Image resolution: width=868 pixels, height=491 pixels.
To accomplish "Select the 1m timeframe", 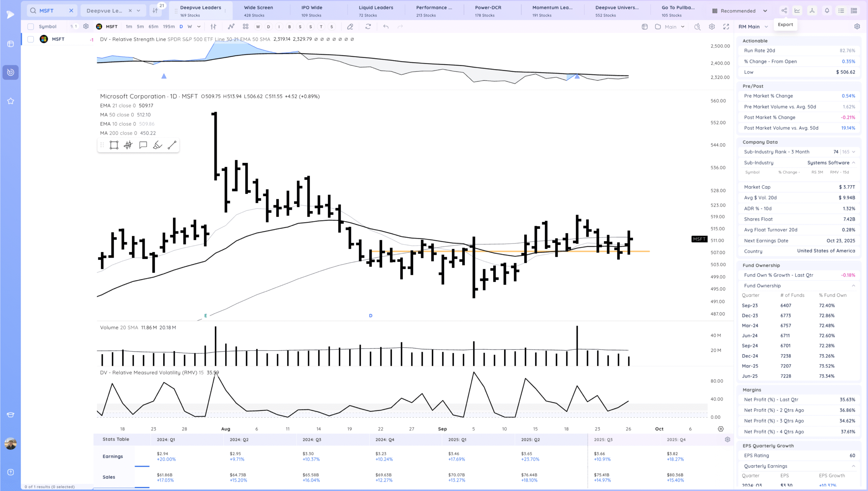I will coord(129,26).
